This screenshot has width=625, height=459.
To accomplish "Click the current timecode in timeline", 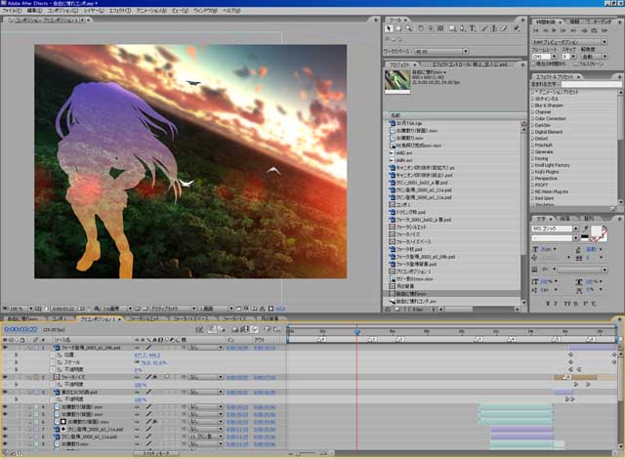I will click(21, 329).
